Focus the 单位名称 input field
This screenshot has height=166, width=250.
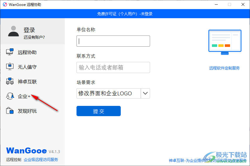pos(113,41)
